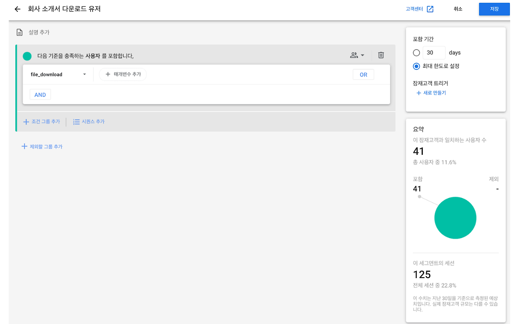520x324 pixels.
Task: Click 매개변수 추가 to add a parameter
Action: (123, 74)
